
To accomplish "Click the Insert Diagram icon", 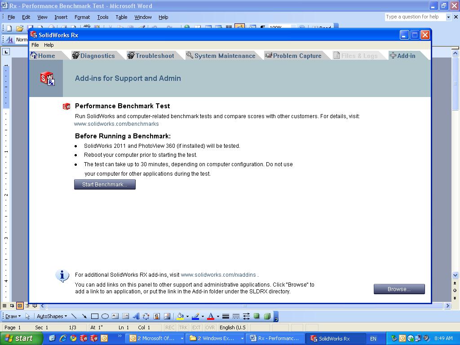I will pyautogui.click(x=146, y=316).
